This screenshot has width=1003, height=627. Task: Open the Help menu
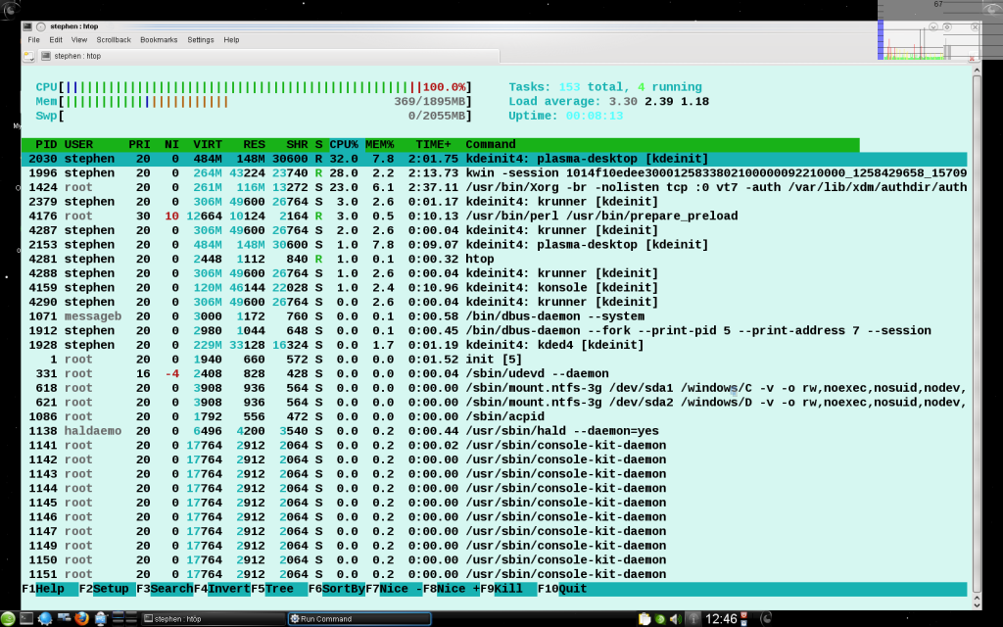(231, 39)
